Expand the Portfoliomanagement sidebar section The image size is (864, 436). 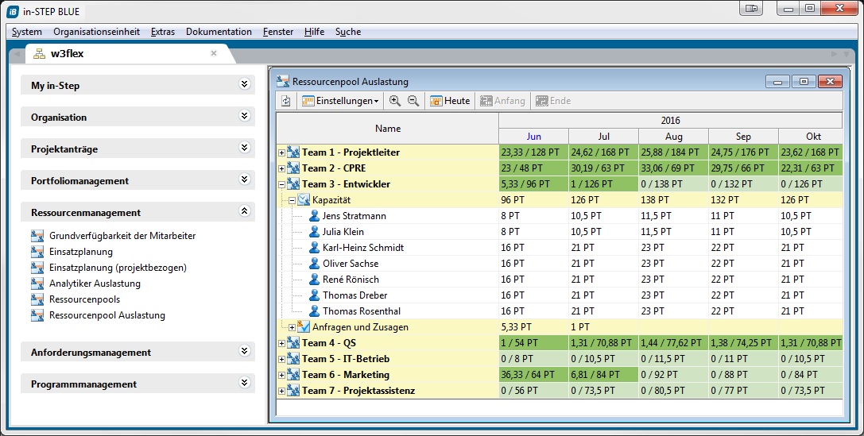(x=244, y=180)
